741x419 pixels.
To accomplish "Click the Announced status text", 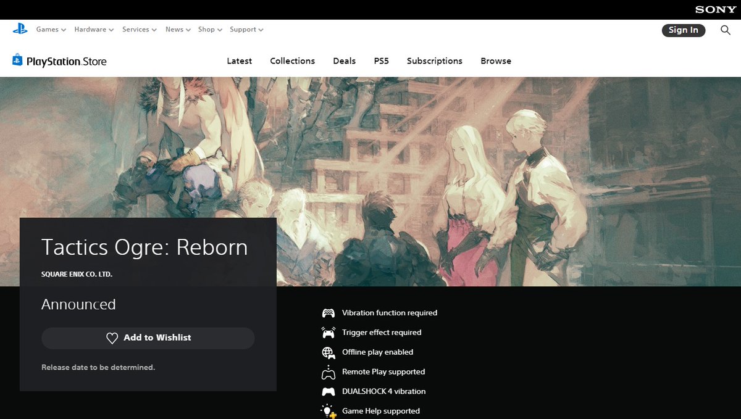I will [x=78, y=305].
